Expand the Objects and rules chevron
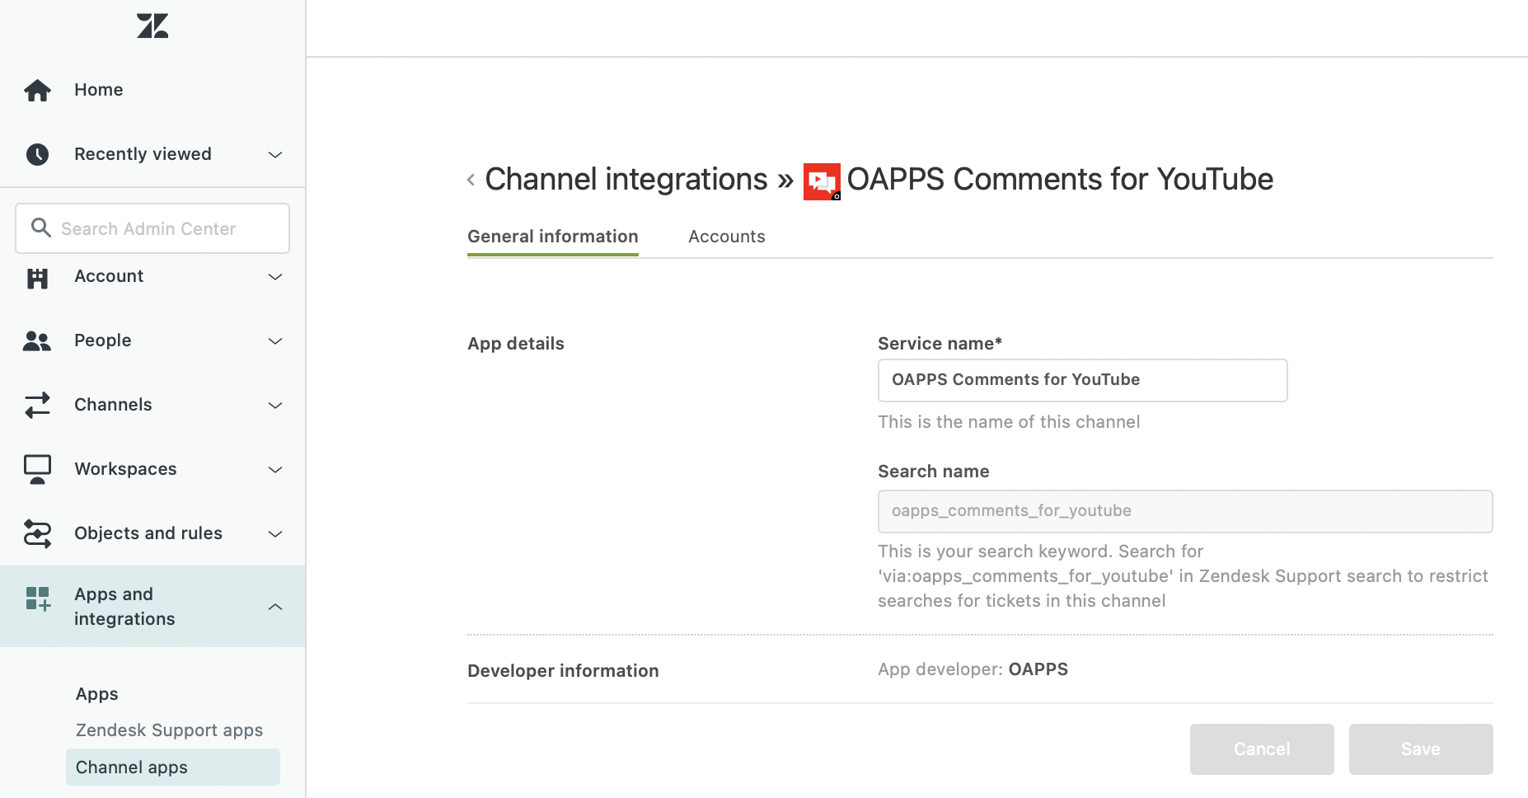 click(275, 534)
